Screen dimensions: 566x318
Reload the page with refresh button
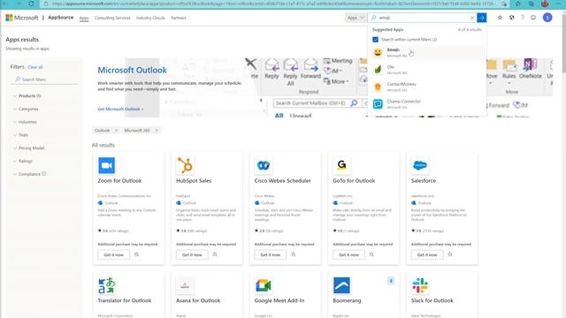click(31, 4)
